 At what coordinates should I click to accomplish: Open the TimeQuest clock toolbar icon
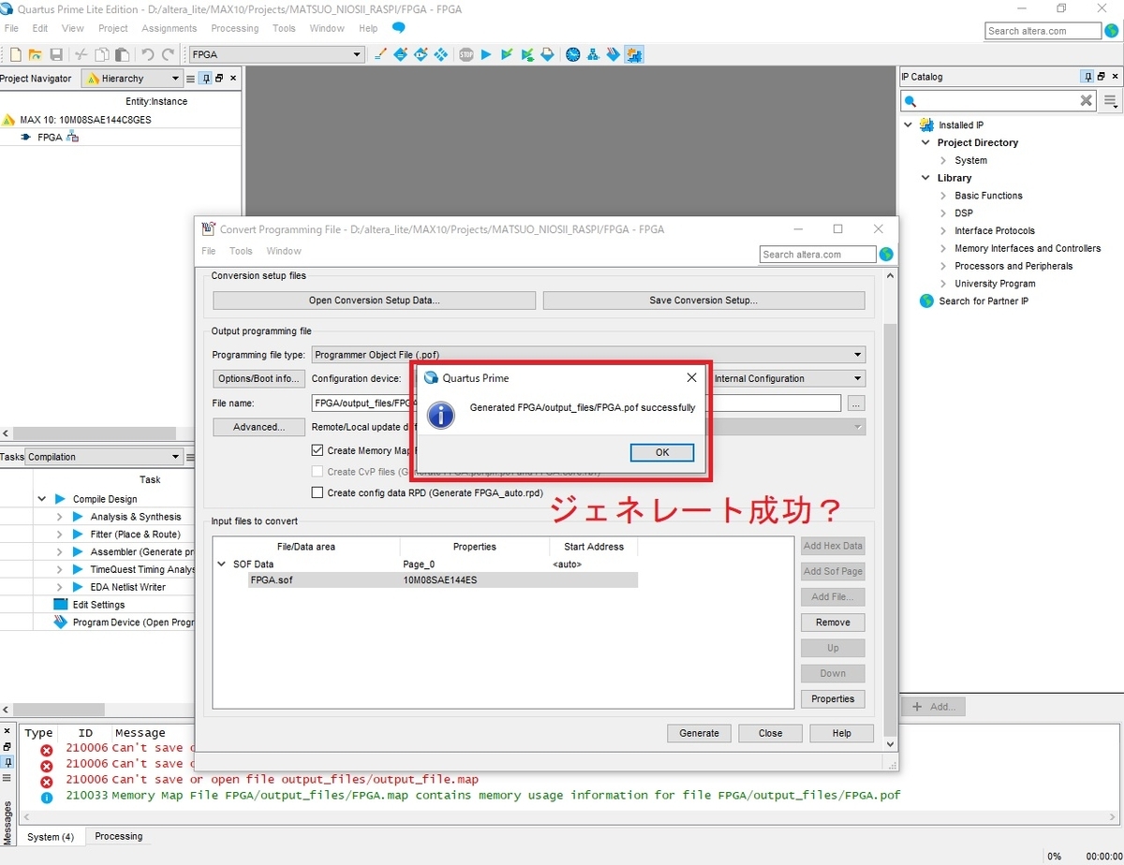click(573, 54)
